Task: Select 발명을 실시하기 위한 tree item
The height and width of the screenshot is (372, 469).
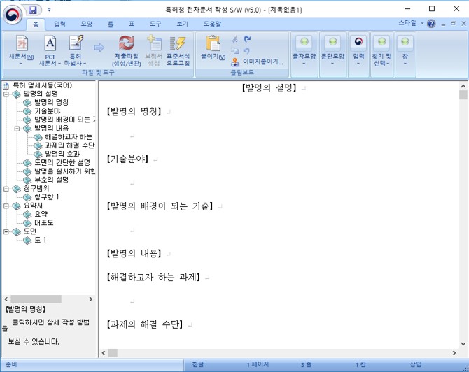Action: pos(64,171)
